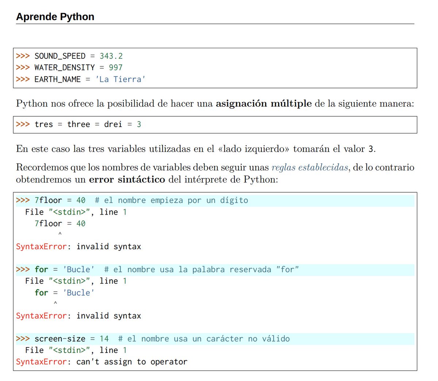The image size is (438, 381).
Task: Click the bold text 'asignación múltiple'
Action: [264, 104]
